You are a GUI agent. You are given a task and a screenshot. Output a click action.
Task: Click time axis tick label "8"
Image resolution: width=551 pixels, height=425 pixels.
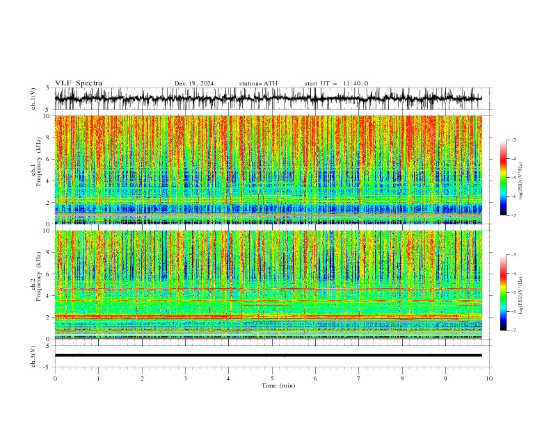402,378
